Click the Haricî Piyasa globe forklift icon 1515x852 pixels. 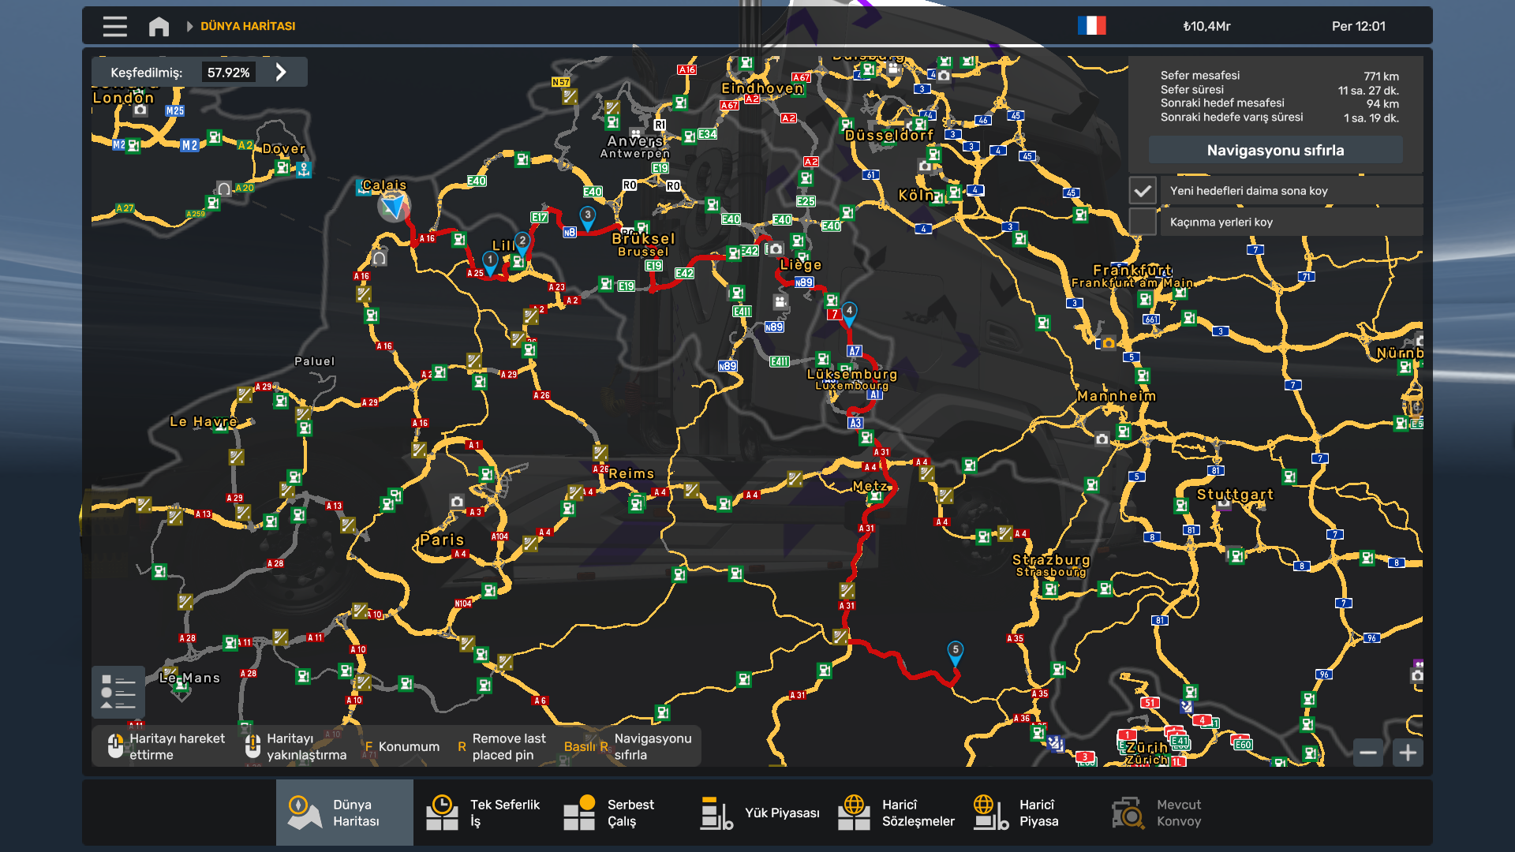(991, 813)
